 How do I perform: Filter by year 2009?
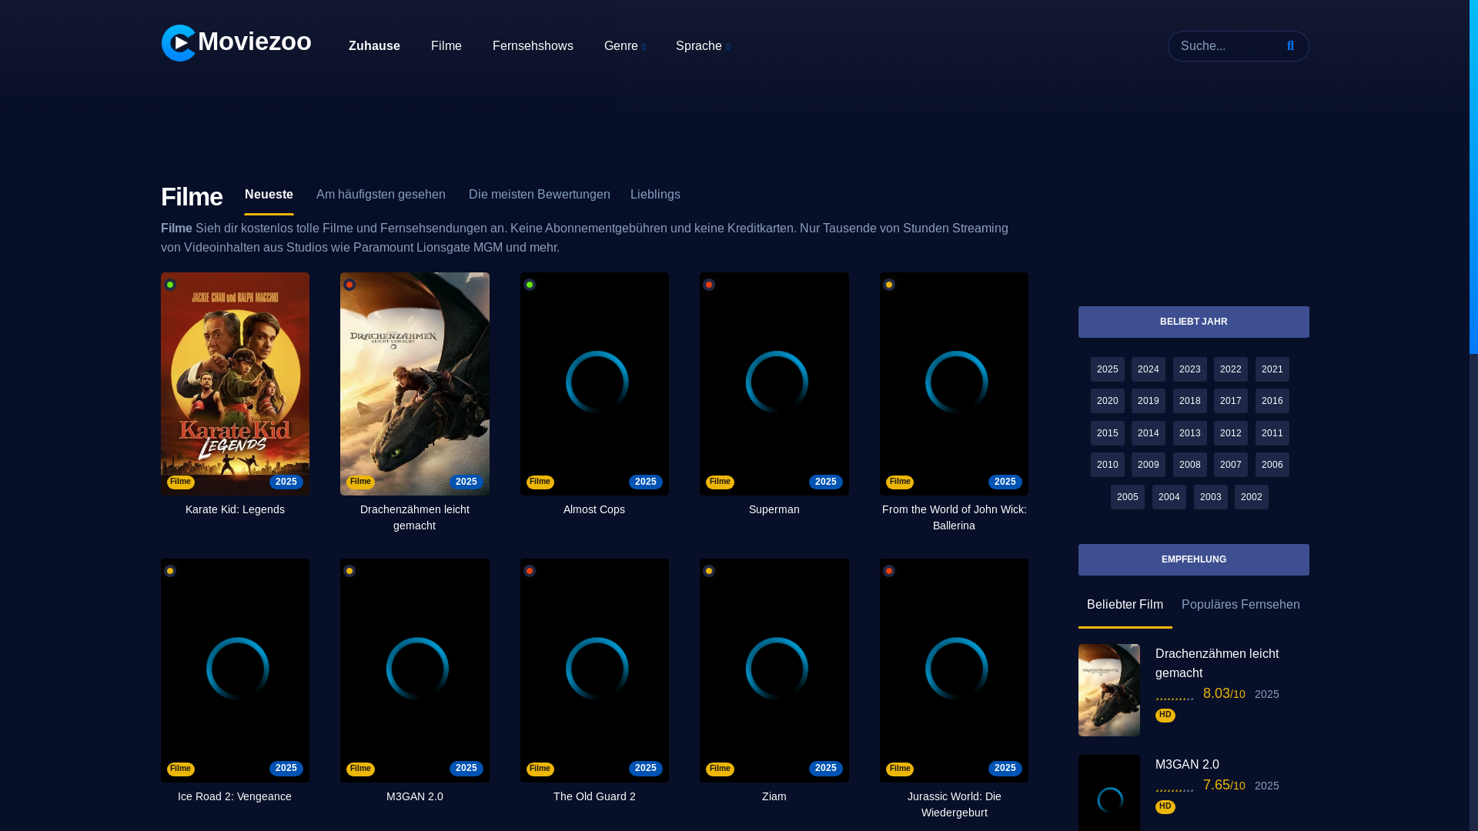pos(1148,465)
